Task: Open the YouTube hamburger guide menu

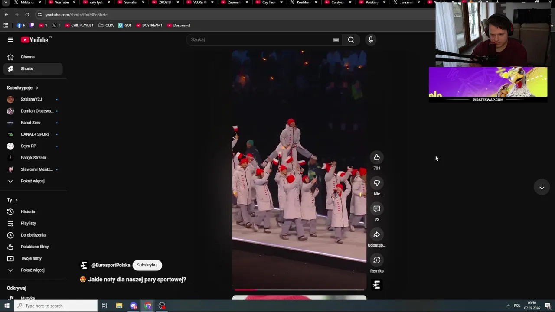Action: 10,39
